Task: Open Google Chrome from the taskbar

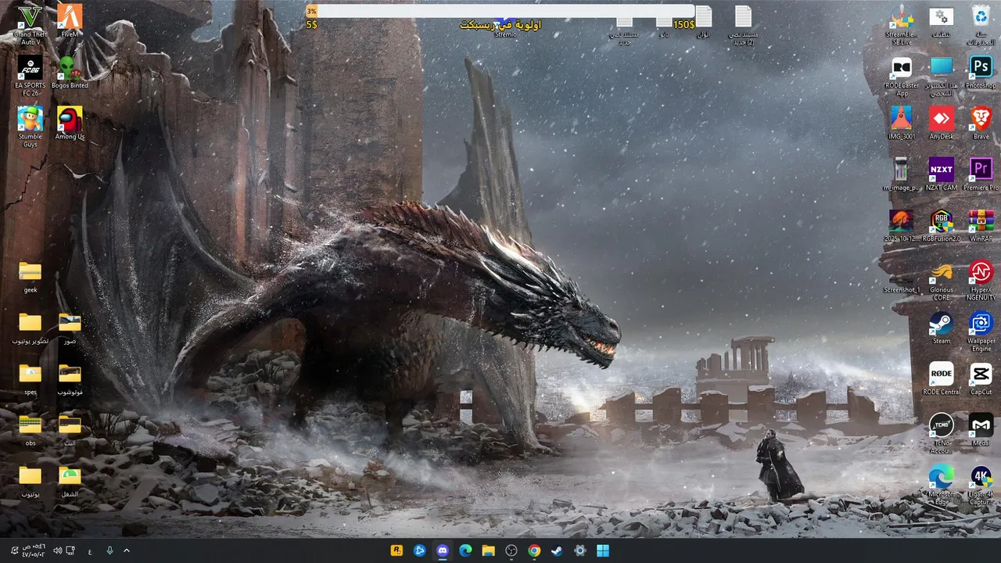Action: pyautogui.click(x=534, y=550)
